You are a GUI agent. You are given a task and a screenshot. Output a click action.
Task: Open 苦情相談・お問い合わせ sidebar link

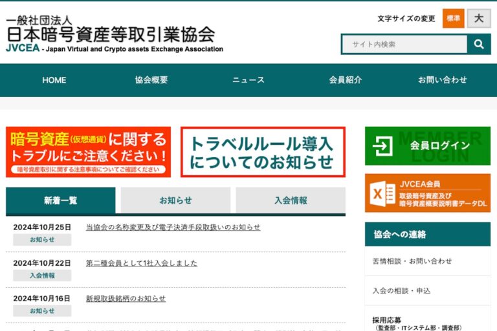[412, 261]
